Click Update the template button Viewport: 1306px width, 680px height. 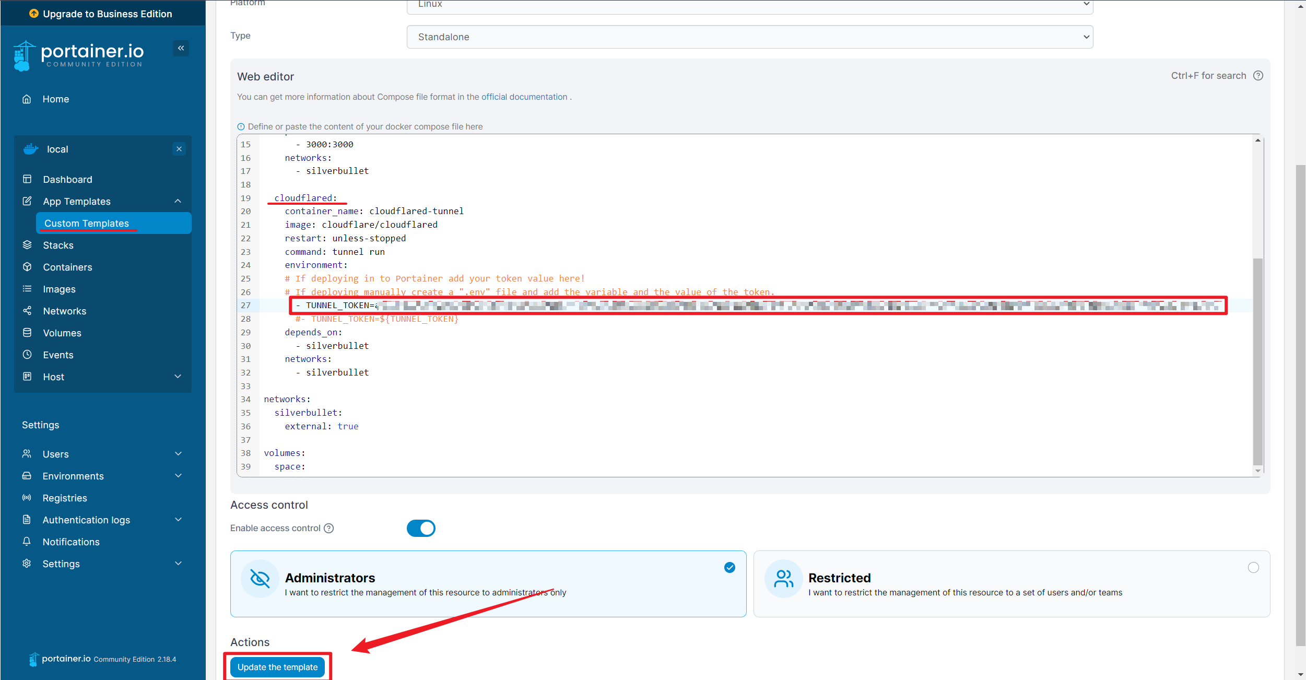pyautogui.click(x=277, y=667)
